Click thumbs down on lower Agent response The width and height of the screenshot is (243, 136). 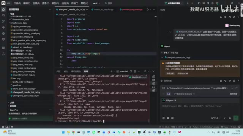(x=225, y=80)
